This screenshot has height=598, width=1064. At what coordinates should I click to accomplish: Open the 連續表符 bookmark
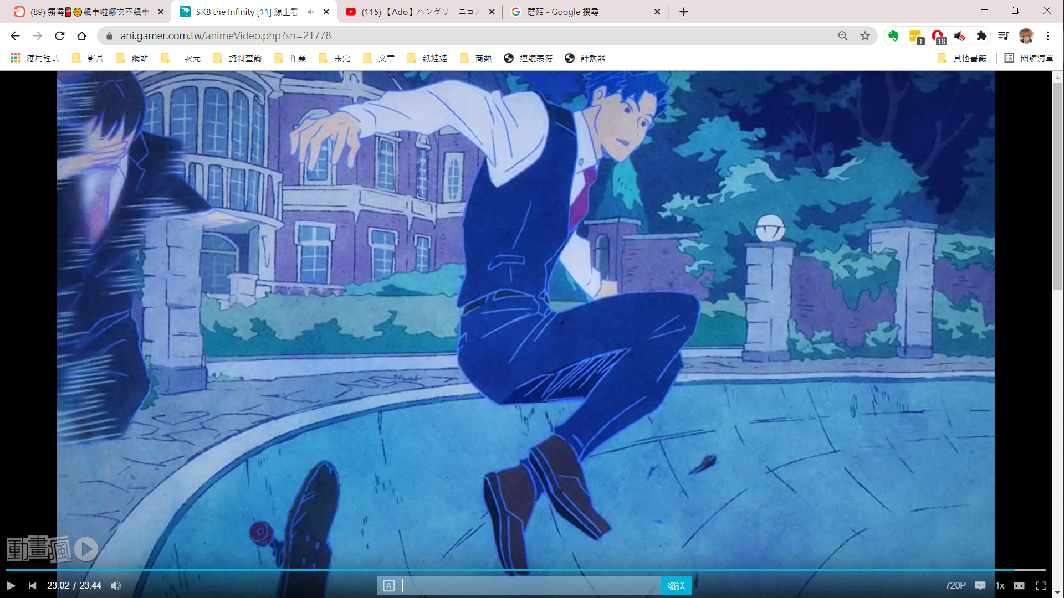(x=528, y=58)
